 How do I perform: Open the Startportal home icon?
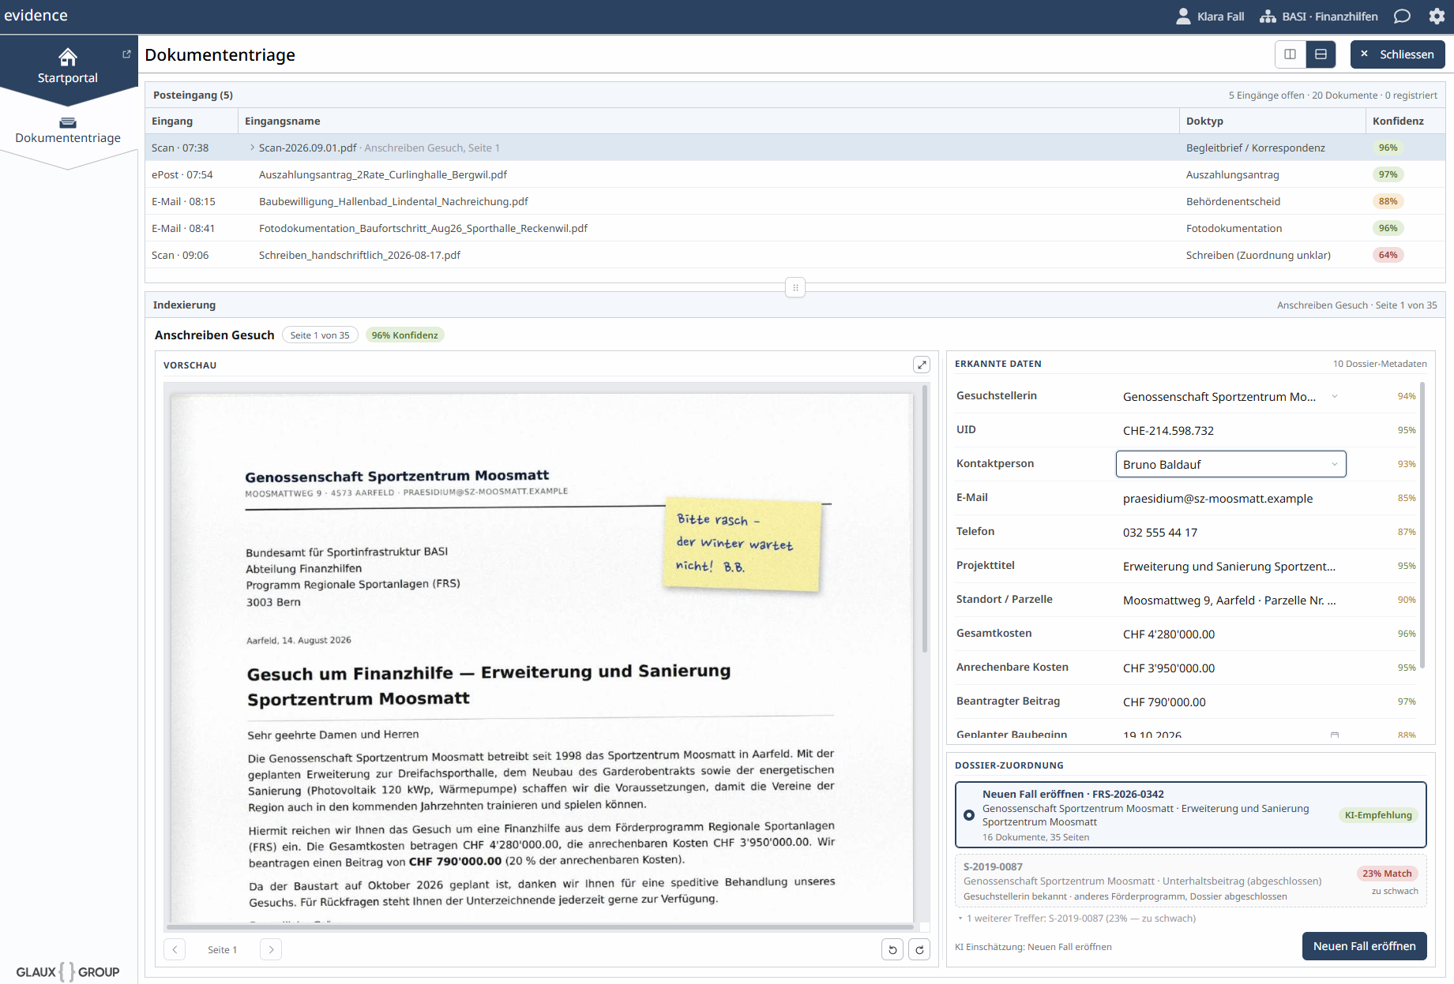pos(68,57)
